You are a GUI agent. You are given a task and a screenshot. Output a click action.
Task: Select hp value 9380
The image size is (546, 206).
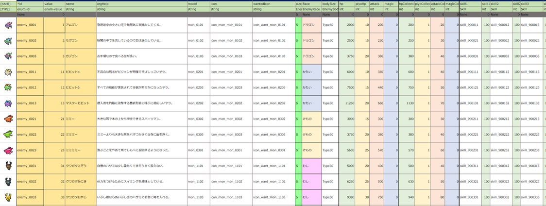click(347, 197)
